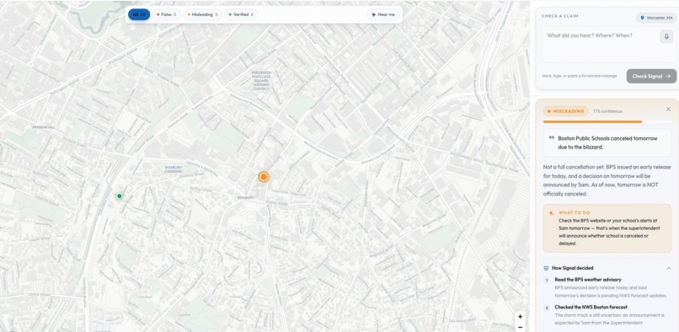This screenshot has height=332, width=679.
Task: Click the Frederick Douglass Square district label
Action: (261, 81)
